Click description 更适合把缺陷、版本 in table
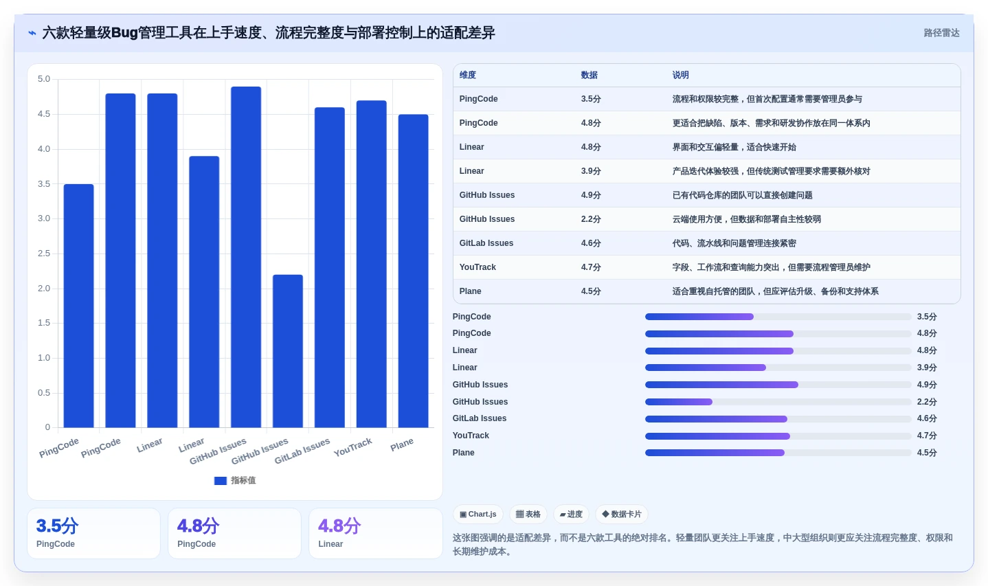The image size is (988, 586). [772, 123]
